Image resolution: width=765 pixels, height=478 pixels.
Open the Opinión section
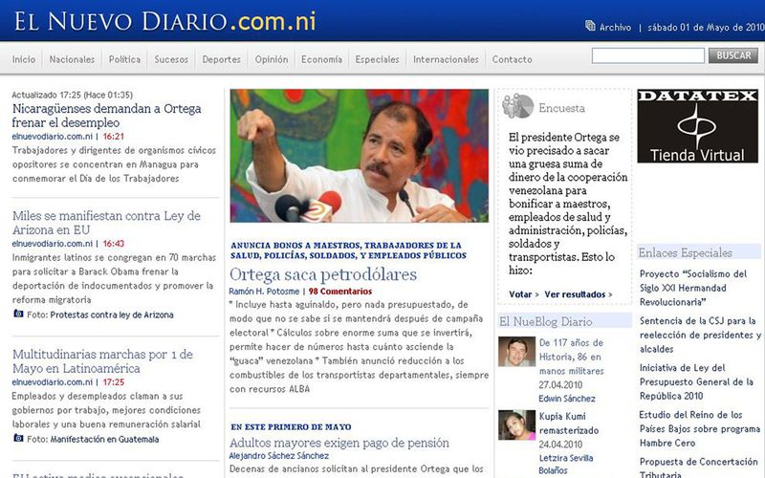pyautogui.click(x=272, y=59)
